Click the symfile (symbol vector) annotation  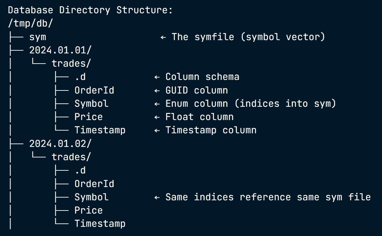click(248, 37)
